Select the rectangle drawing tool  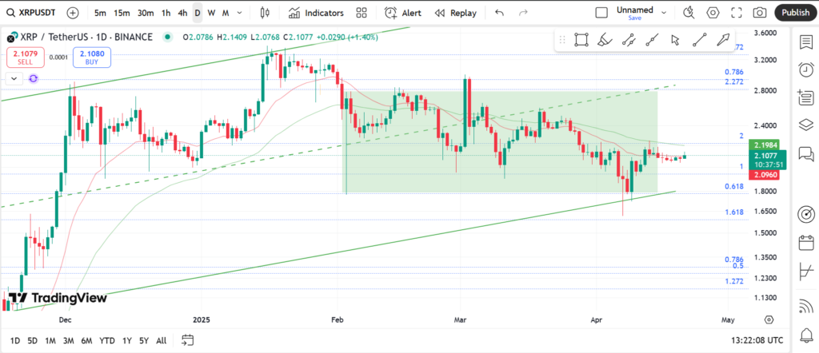(581, 40)
